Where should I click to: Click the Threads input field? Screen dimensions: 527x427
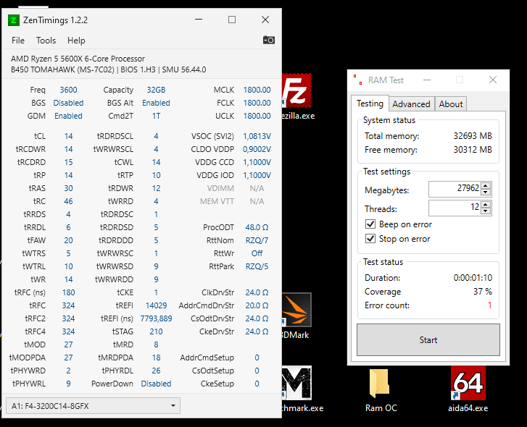(455, 208)
